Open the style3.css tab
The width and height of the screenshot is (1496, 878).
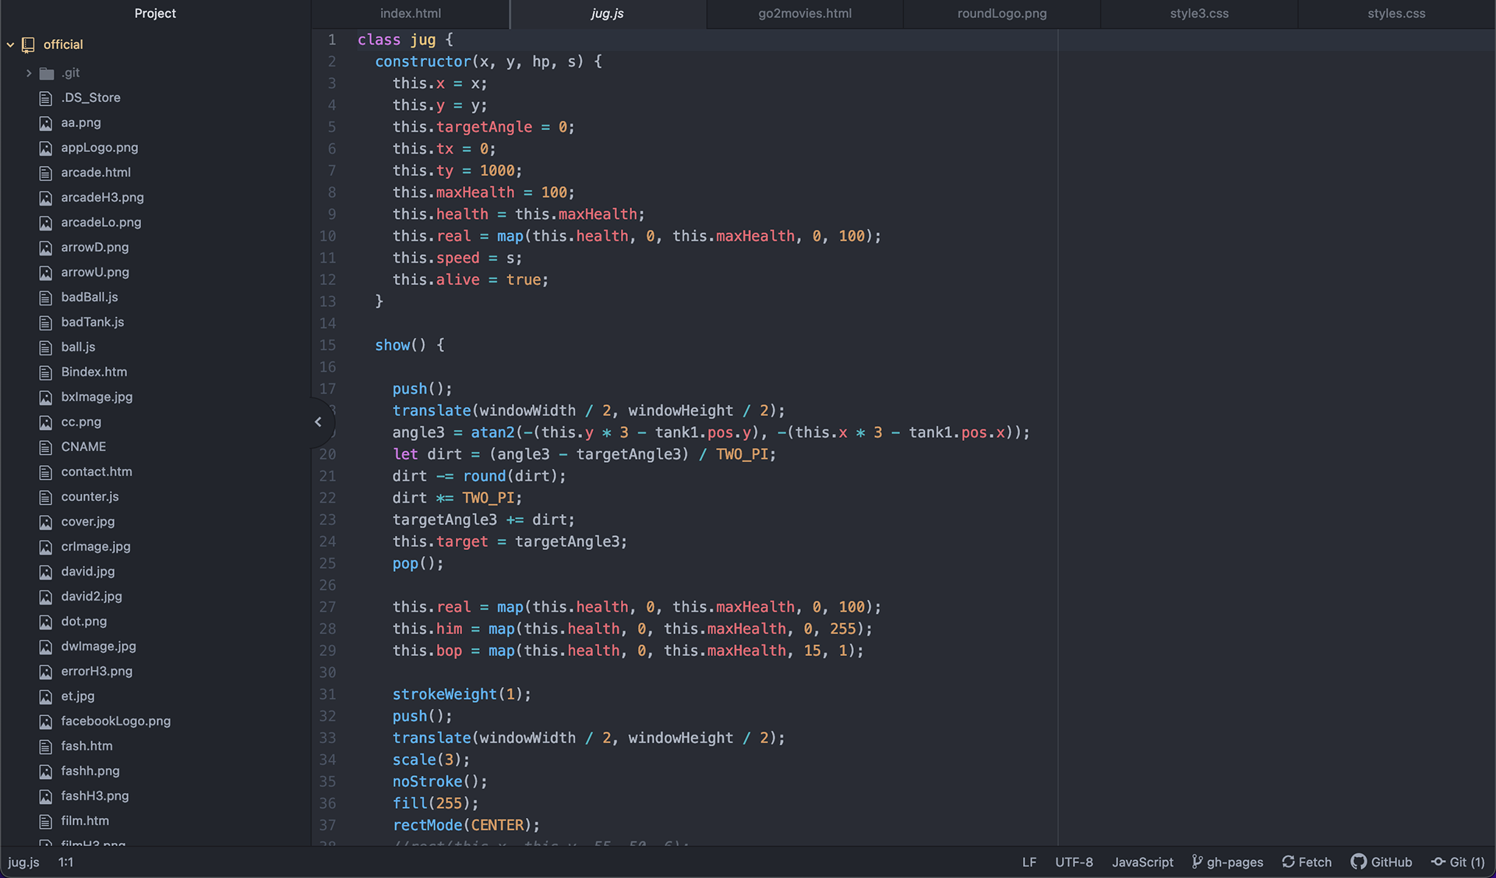[x=1199, y=14]
